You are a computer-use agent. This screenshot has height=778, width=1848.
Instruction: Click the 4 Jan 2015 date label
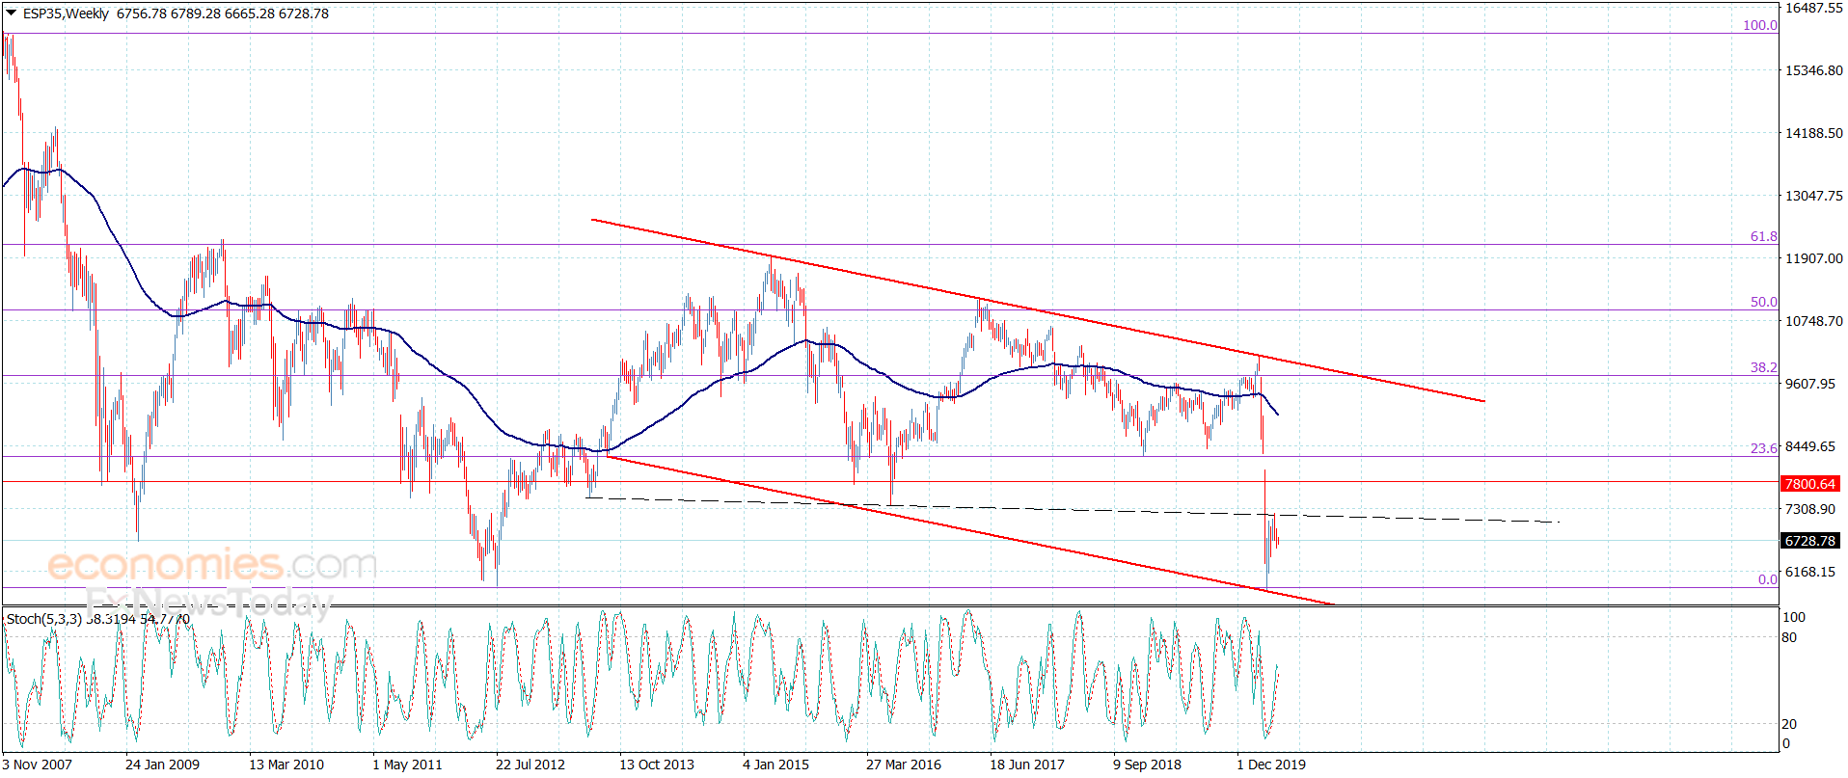[x=776, y=765]
